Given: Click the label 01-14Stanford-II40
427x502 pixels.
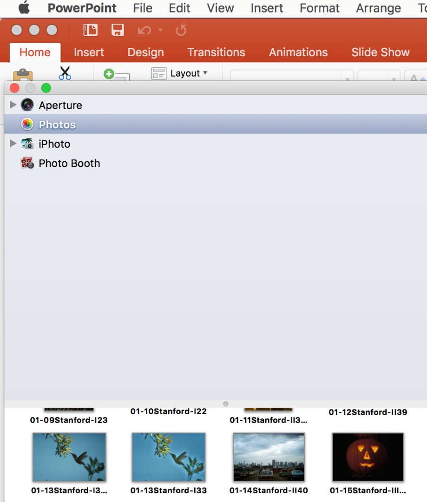Looking at the screenshot, I should [x=269, y=490].
